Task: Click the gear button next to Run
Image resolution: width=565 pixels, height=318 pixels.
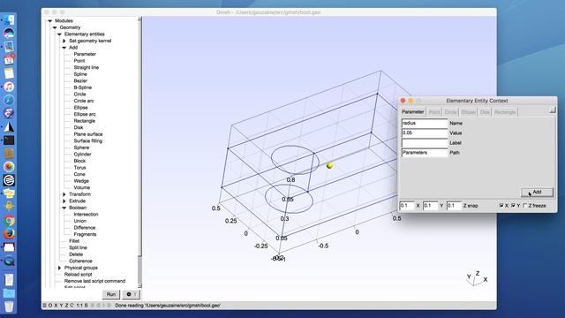Action: pos(131,294)
